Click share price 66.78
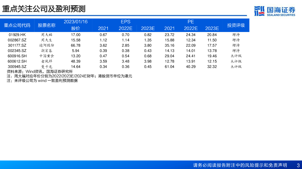The width and height of the screenshot is (302, 169). [x=75, y=45]
